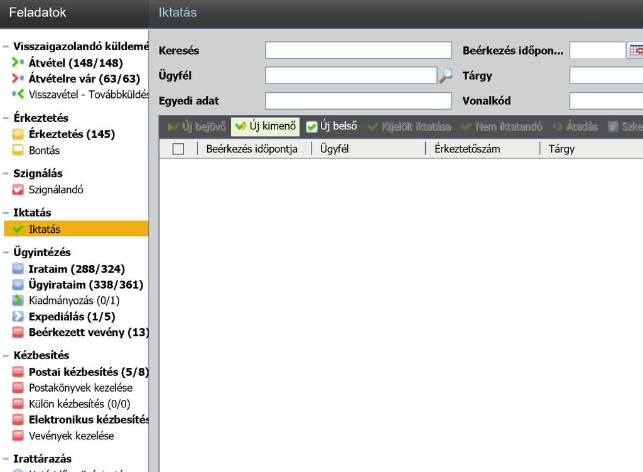Image resolution: width=643 pixels, height=472 pixels.
Task: Click the red Vevények kezelése icon
Action: point(18,436)
